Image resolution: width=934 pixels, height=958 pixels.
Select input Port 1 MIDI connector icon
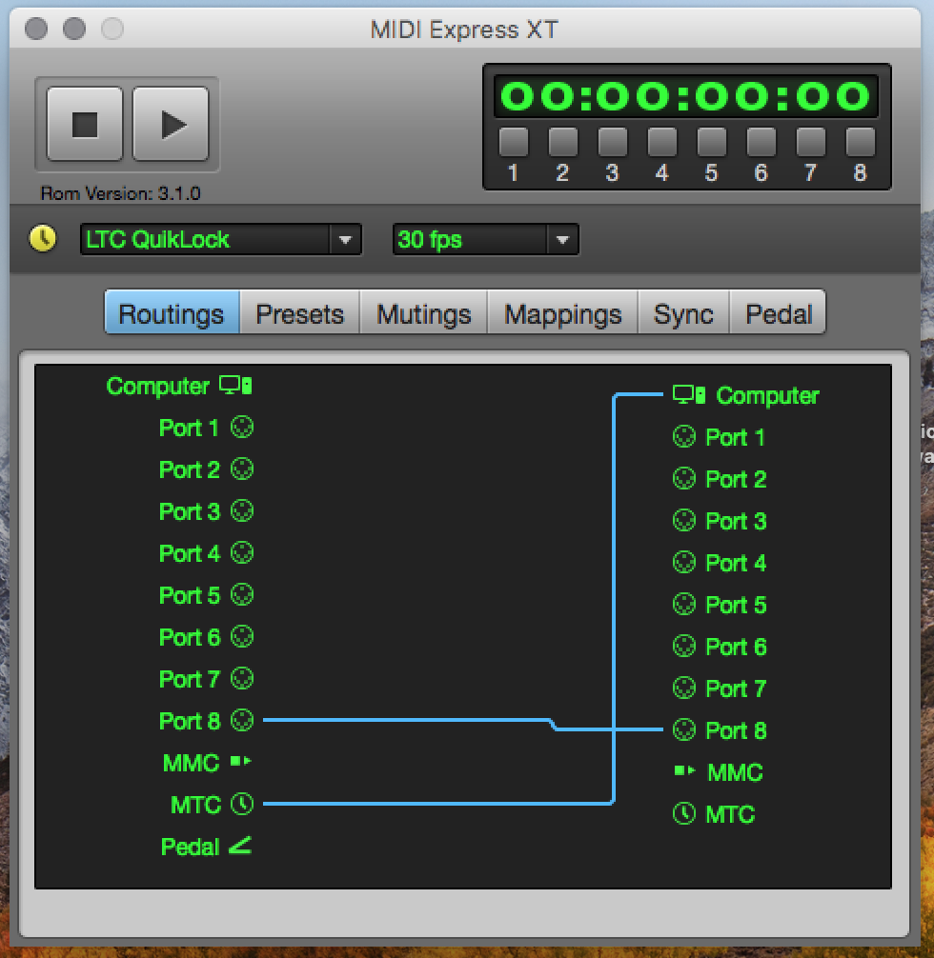(242, 427)
